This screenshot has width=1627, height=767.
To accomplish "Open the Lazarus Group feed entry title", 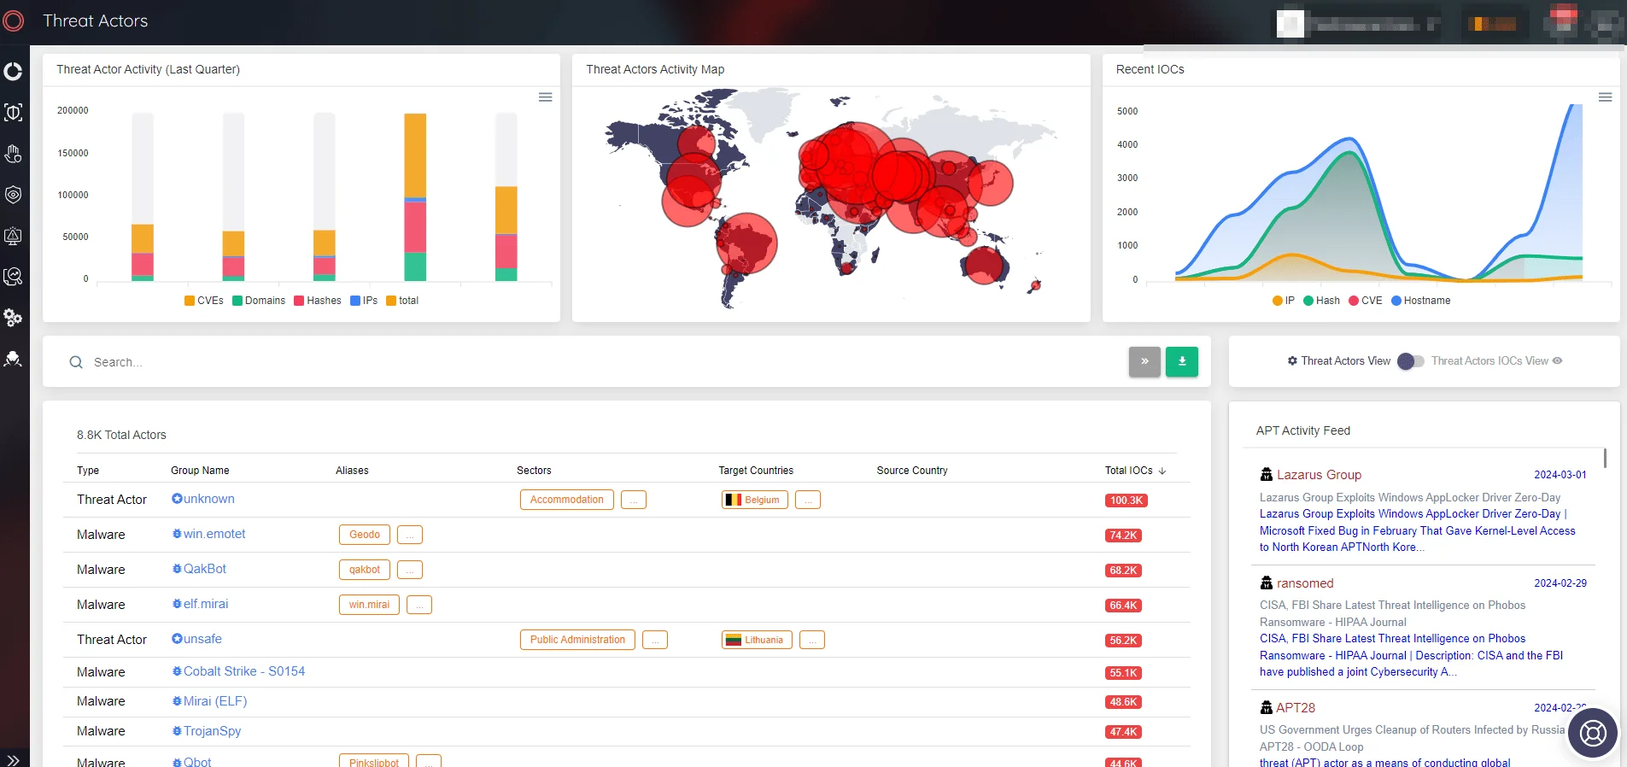I will 1319,475.
